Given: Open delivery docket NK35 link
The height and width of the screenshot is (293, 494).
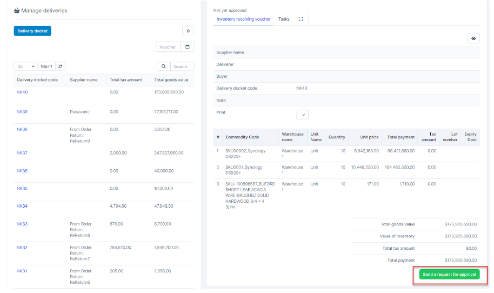Looking at the screenshot, I should 22,189.
